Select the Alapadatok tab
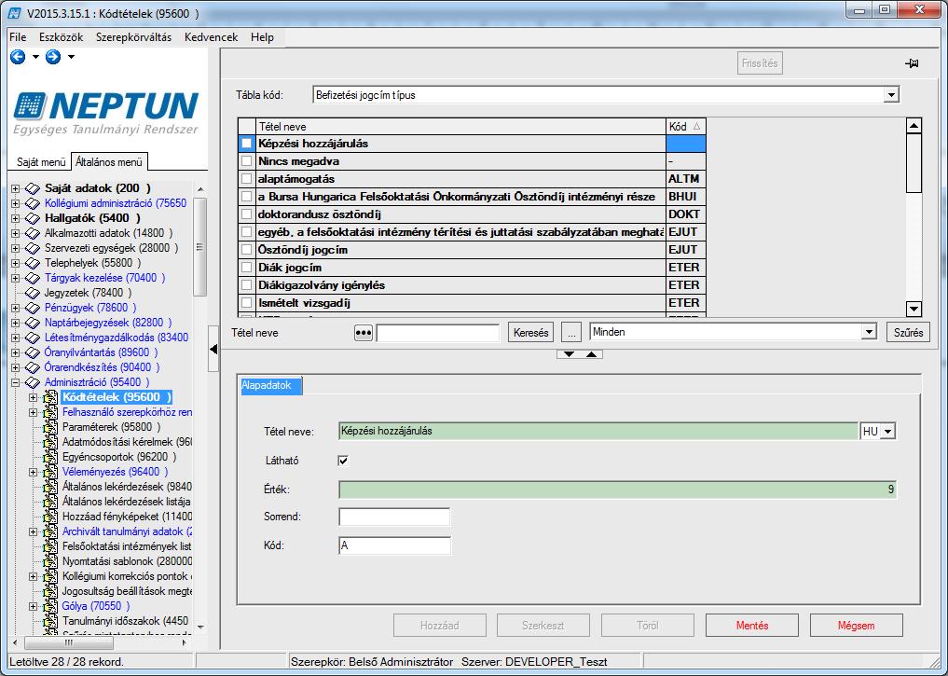 [x=271, y=386]
